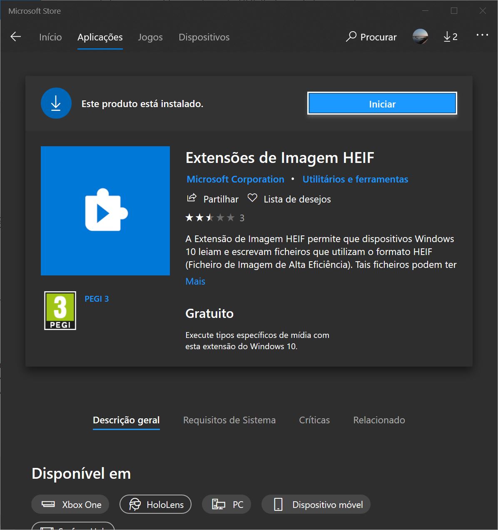Click the Procurar search label
The width and height of the screenshot is (498, 530).
[x=378, y=37]
